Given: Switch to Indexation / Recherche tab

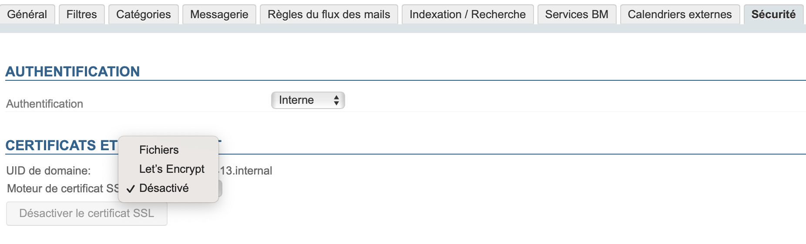Looking at the screenshot, I should click(467, 14).
